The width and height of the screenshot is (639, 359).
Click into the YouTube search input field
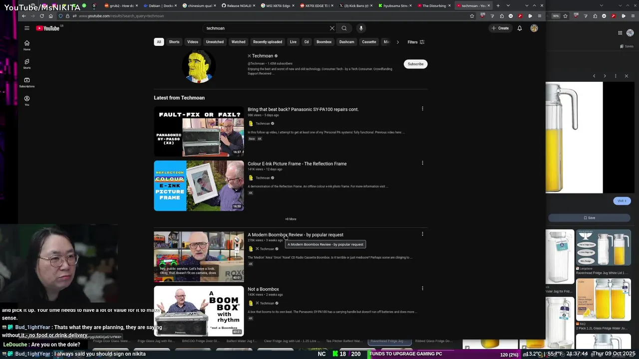pos(267,28)
